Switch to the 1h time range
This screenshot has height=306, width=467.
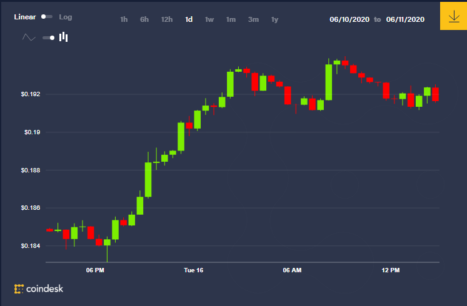point(124,19)
